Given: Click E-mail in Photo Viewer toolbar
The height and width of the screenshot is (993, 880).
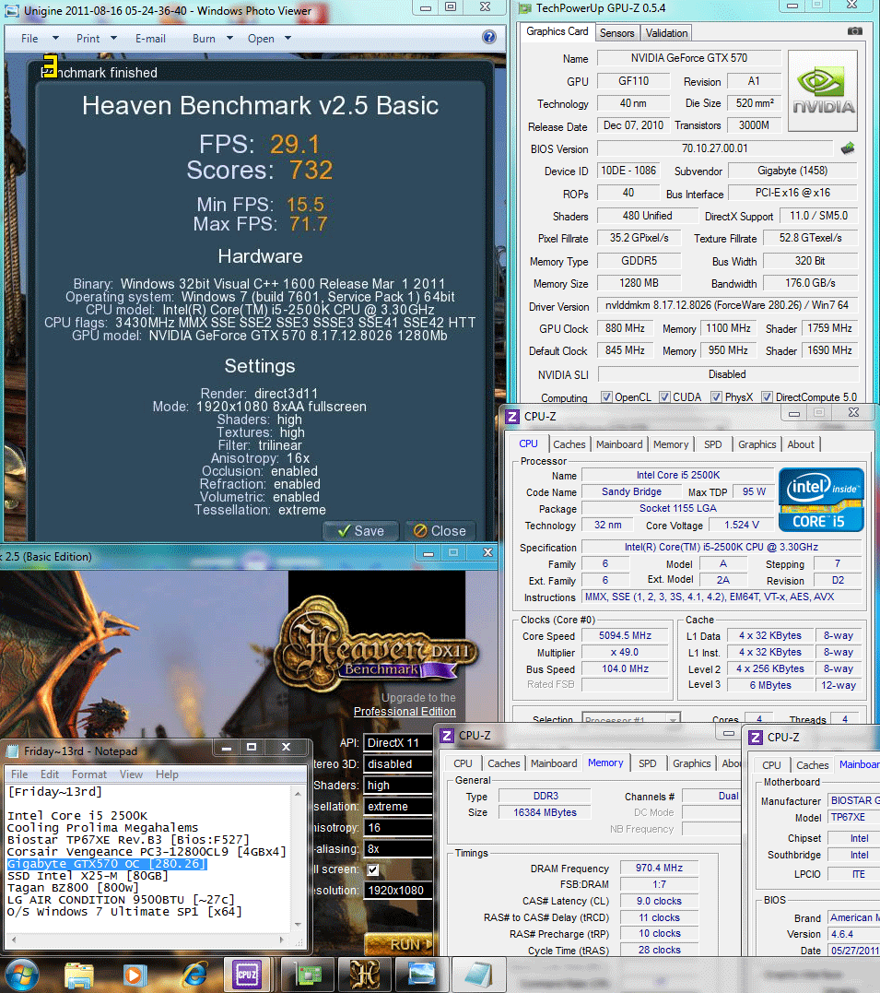Looking at the screenshot, I should coord(151,39).
